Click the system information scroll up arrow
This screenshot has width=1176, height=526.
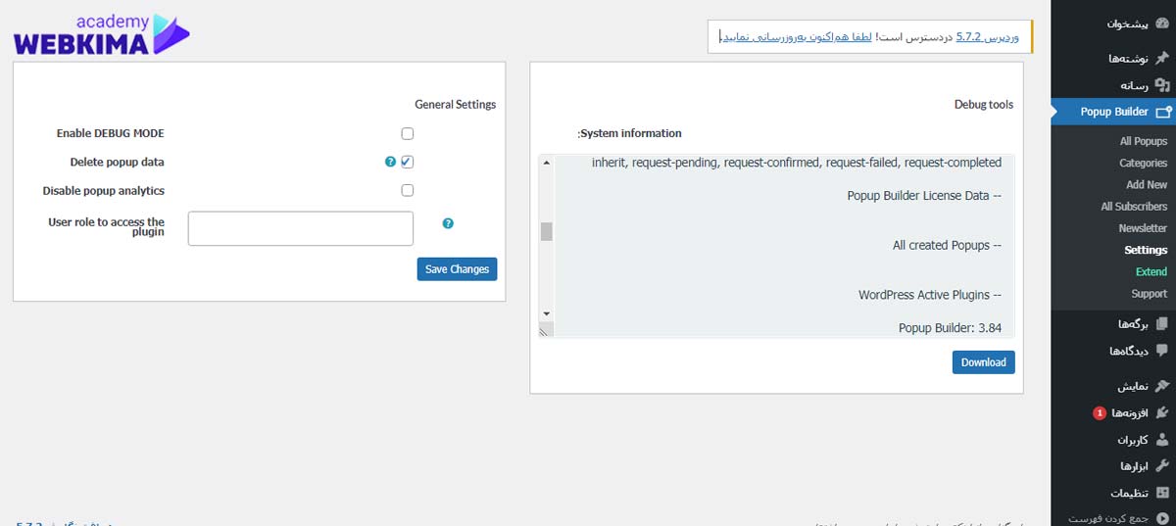click(x=546, y=163)
